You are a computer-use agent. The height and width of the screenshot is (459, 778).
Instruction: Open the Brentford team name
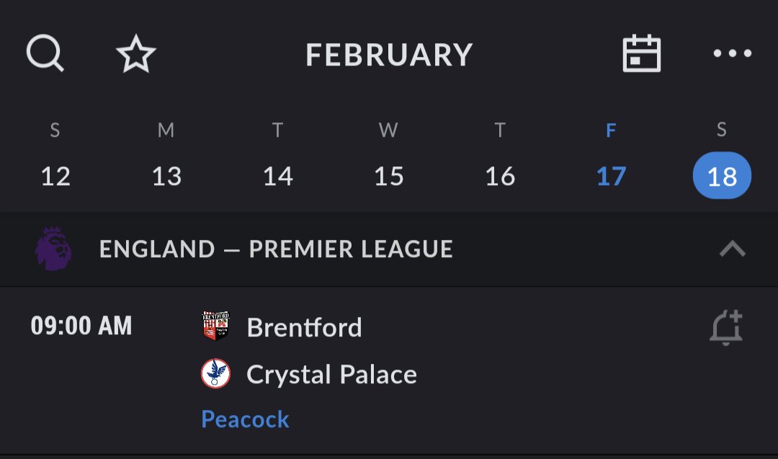304,328
